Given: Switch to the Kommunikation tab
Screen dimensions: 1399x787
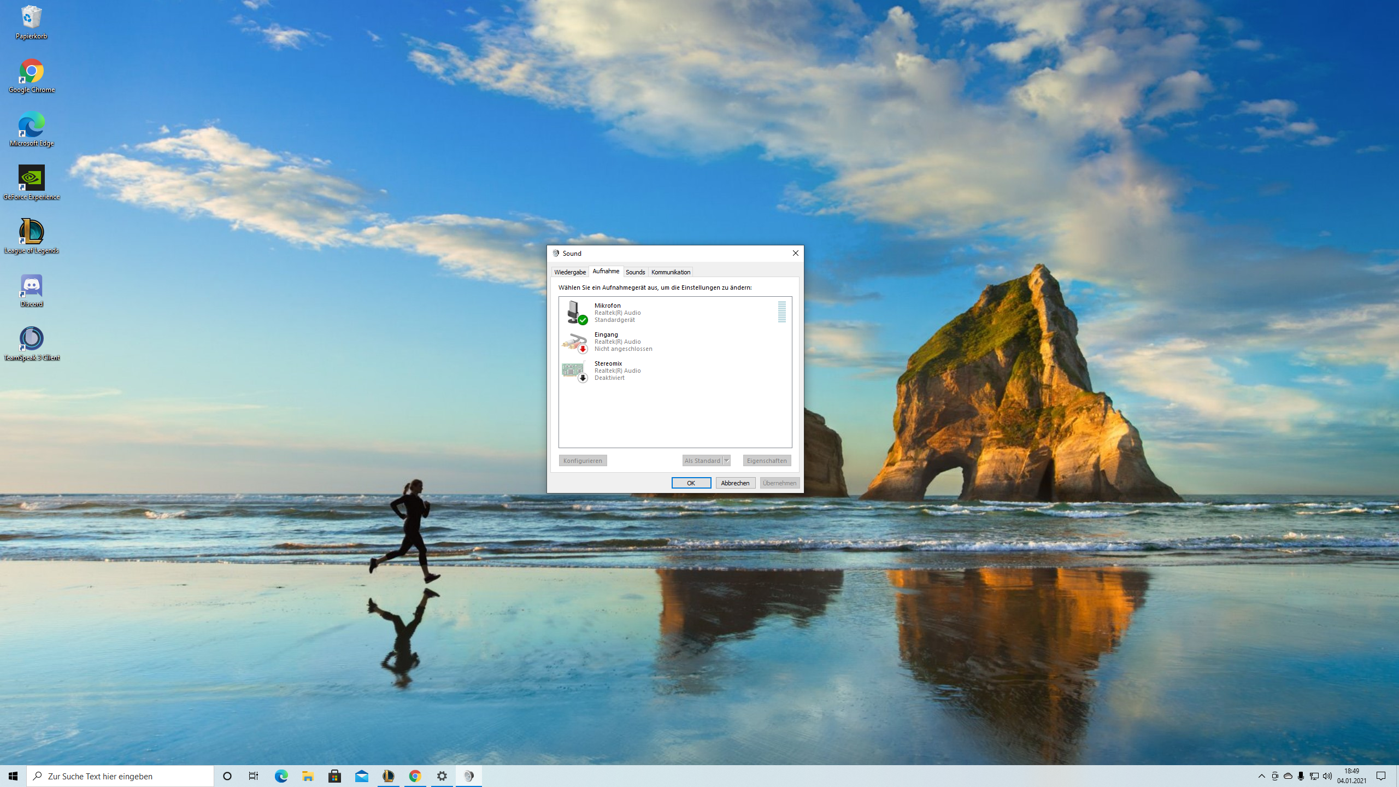Looking at the screenshot, I should pyautogui.click(x=671, y=272).
